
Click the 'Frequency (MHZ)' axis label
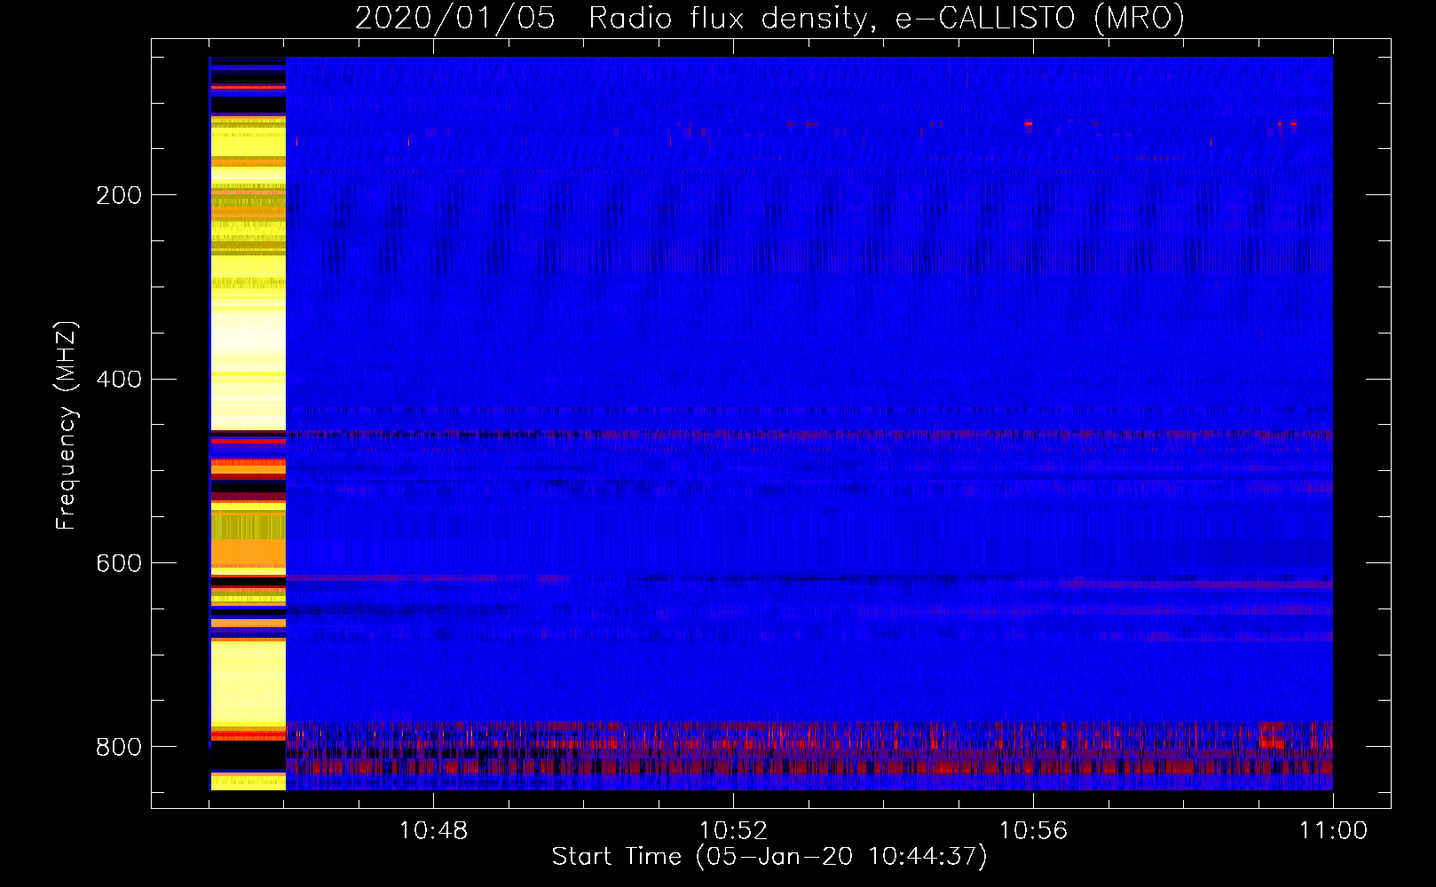[67, 426]
